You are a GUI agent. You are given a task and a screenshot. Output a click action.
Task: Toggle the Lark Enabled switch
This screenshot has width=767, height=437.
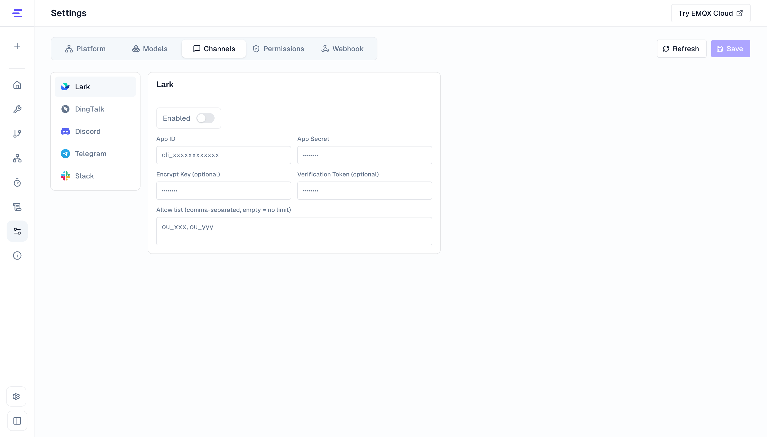[205, 118]
